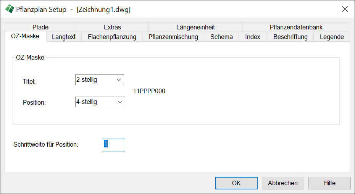Viewport: 355px width, 194px height.
Task: Close the Pflanzplan Setup dialog
Action: pyautogui.click(x=345, y=9)
